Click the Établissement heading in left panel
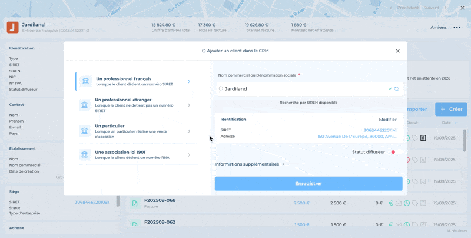This screenshot has width=471, height=238. [x=22, y=148]
